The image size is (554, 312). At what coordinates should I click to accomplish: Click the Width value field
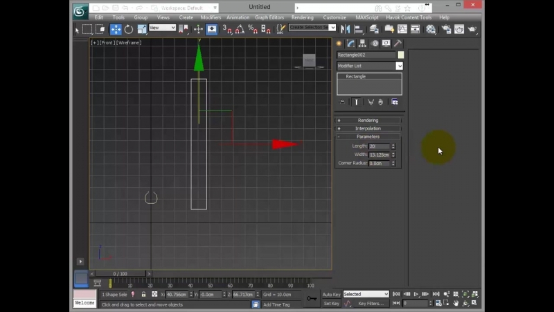379,155
